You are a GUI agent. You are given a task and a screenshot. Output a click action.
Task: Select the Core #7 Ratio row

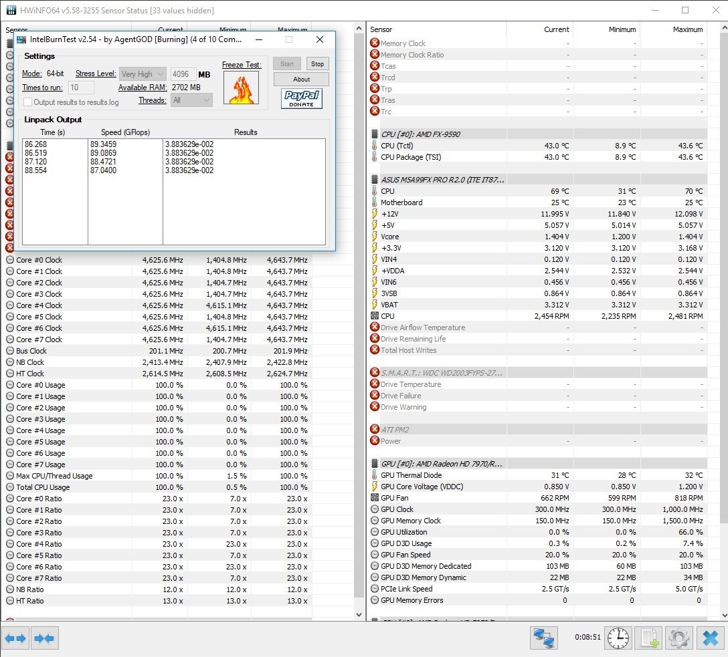point(157,578)
